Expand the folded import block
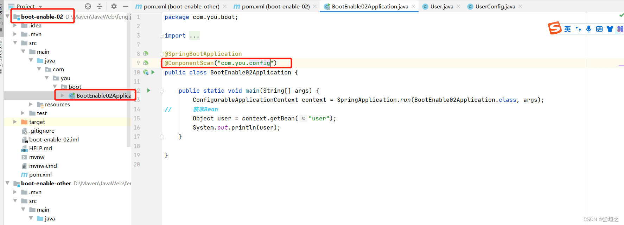Viewport: 624px width, 225px height. point(162,35)
